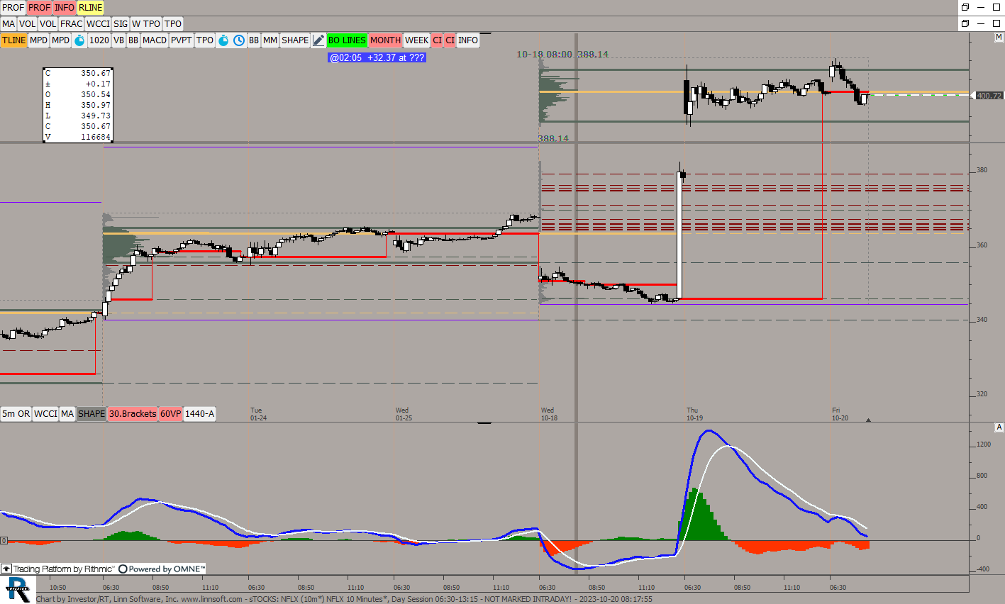Toggle the yellow RLINE button
Screen dimensions: 1005x604
coord(91,8)
